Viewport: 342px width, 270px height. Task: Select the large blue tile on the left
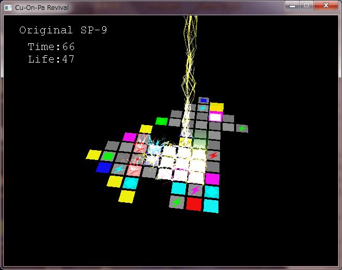[x=104, y=167]
